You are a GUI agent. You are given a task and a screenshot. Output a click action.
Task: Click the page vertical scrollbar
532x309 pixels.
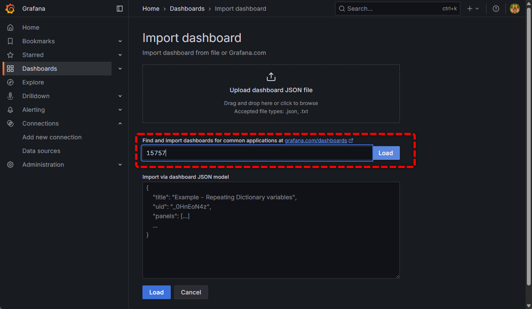(x=529, y=146)
